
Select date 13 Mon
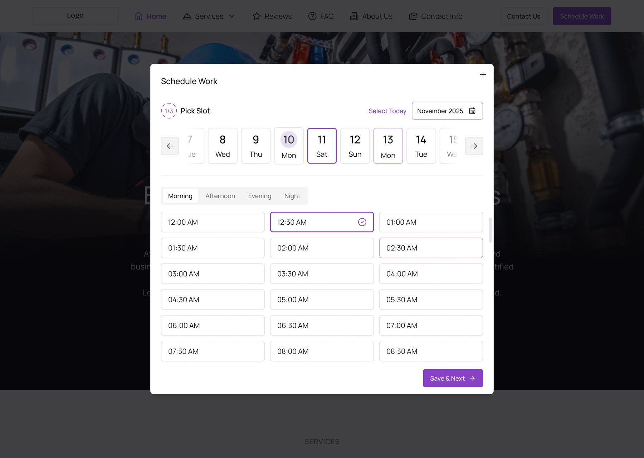pos(388,146)
